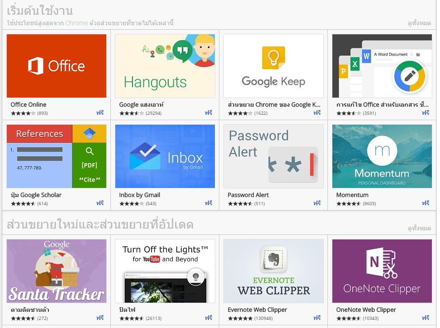Click the star rating for OneNote Web Clipper
The width and height of the screenshot is (440, 328).
(x=349, y=319)
